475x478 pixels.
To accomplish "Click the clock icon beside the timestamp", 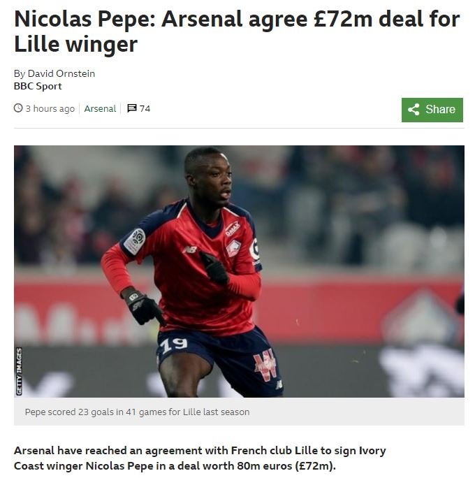I will coord(18,108).
